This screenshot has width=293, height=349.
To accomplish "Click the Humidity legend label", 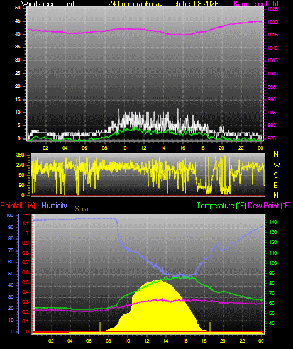I will (x=54, y=206).
